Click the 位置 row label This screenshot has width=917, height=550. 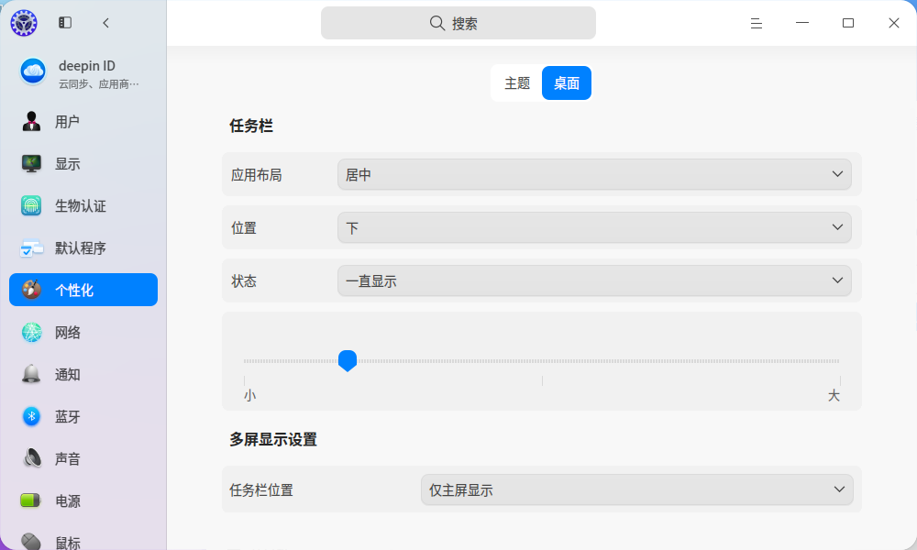(x=244, y=228)
